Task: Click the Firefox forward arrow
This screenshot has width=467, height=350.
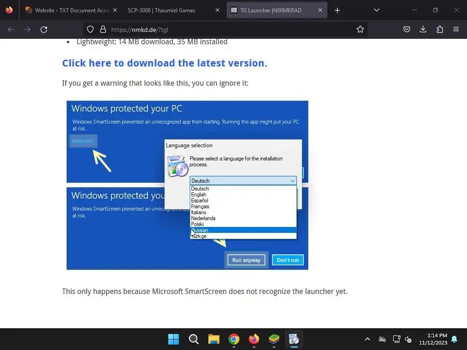Action: coord(27,30)
